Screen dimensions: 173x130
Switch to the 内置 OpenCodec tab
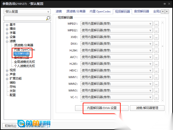click(x=100, y=12)
